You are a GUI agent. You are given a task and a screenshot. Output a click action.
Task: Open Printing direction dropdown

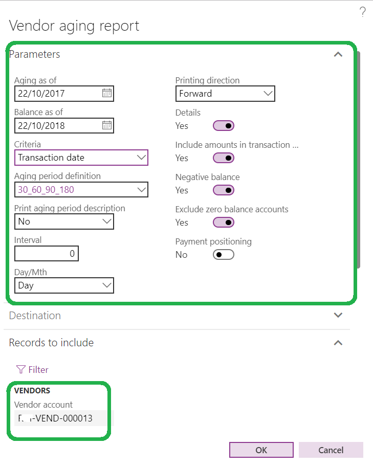[268, 94]
